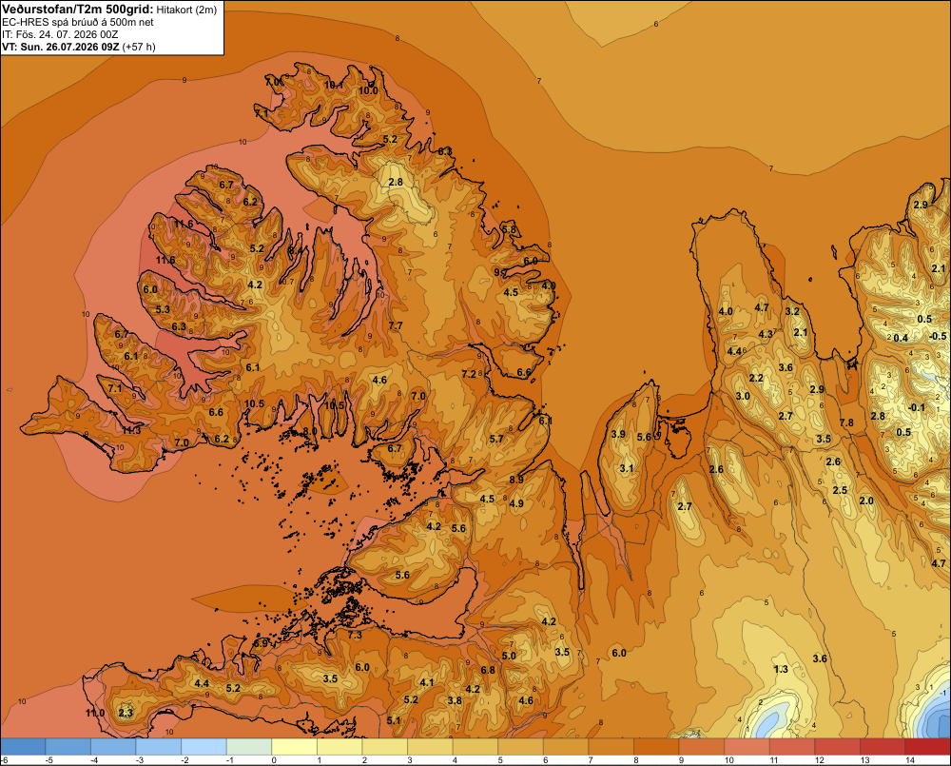This screenshot has width=951, height=766.
Task: Click the 7.8 temperature label on the map
Action: [846, 422]
